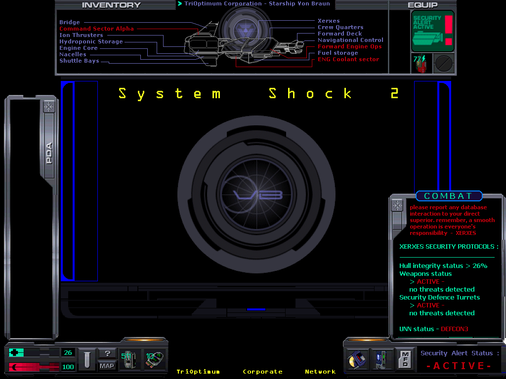Image resolution: width=506 pixels, height=379 pixels.
Task: Go to Forward Engine Ops
Action: coord(350,47)
